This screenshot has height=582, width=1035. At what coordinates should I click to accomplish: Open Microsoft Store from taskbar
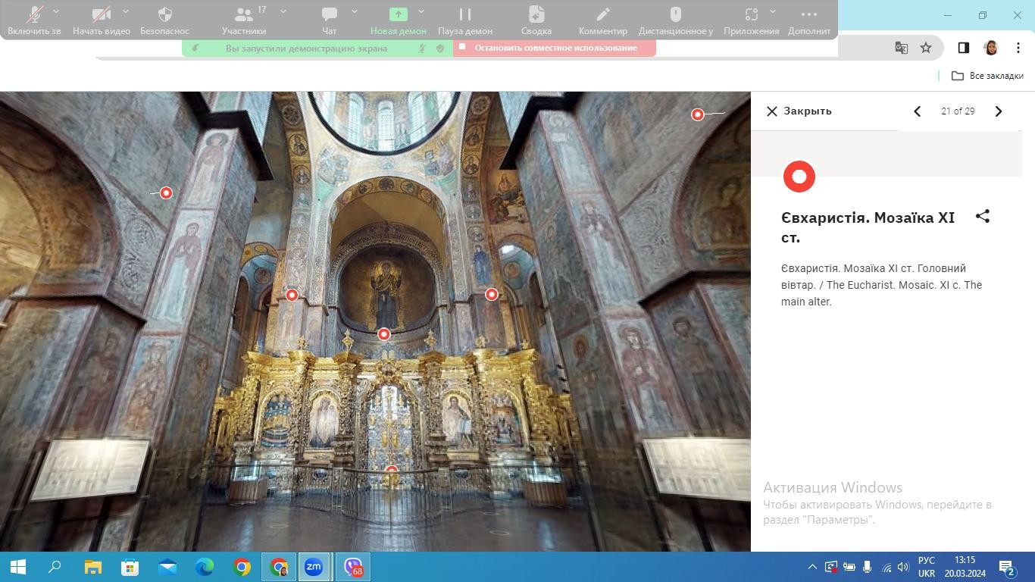tap(130, 567)
